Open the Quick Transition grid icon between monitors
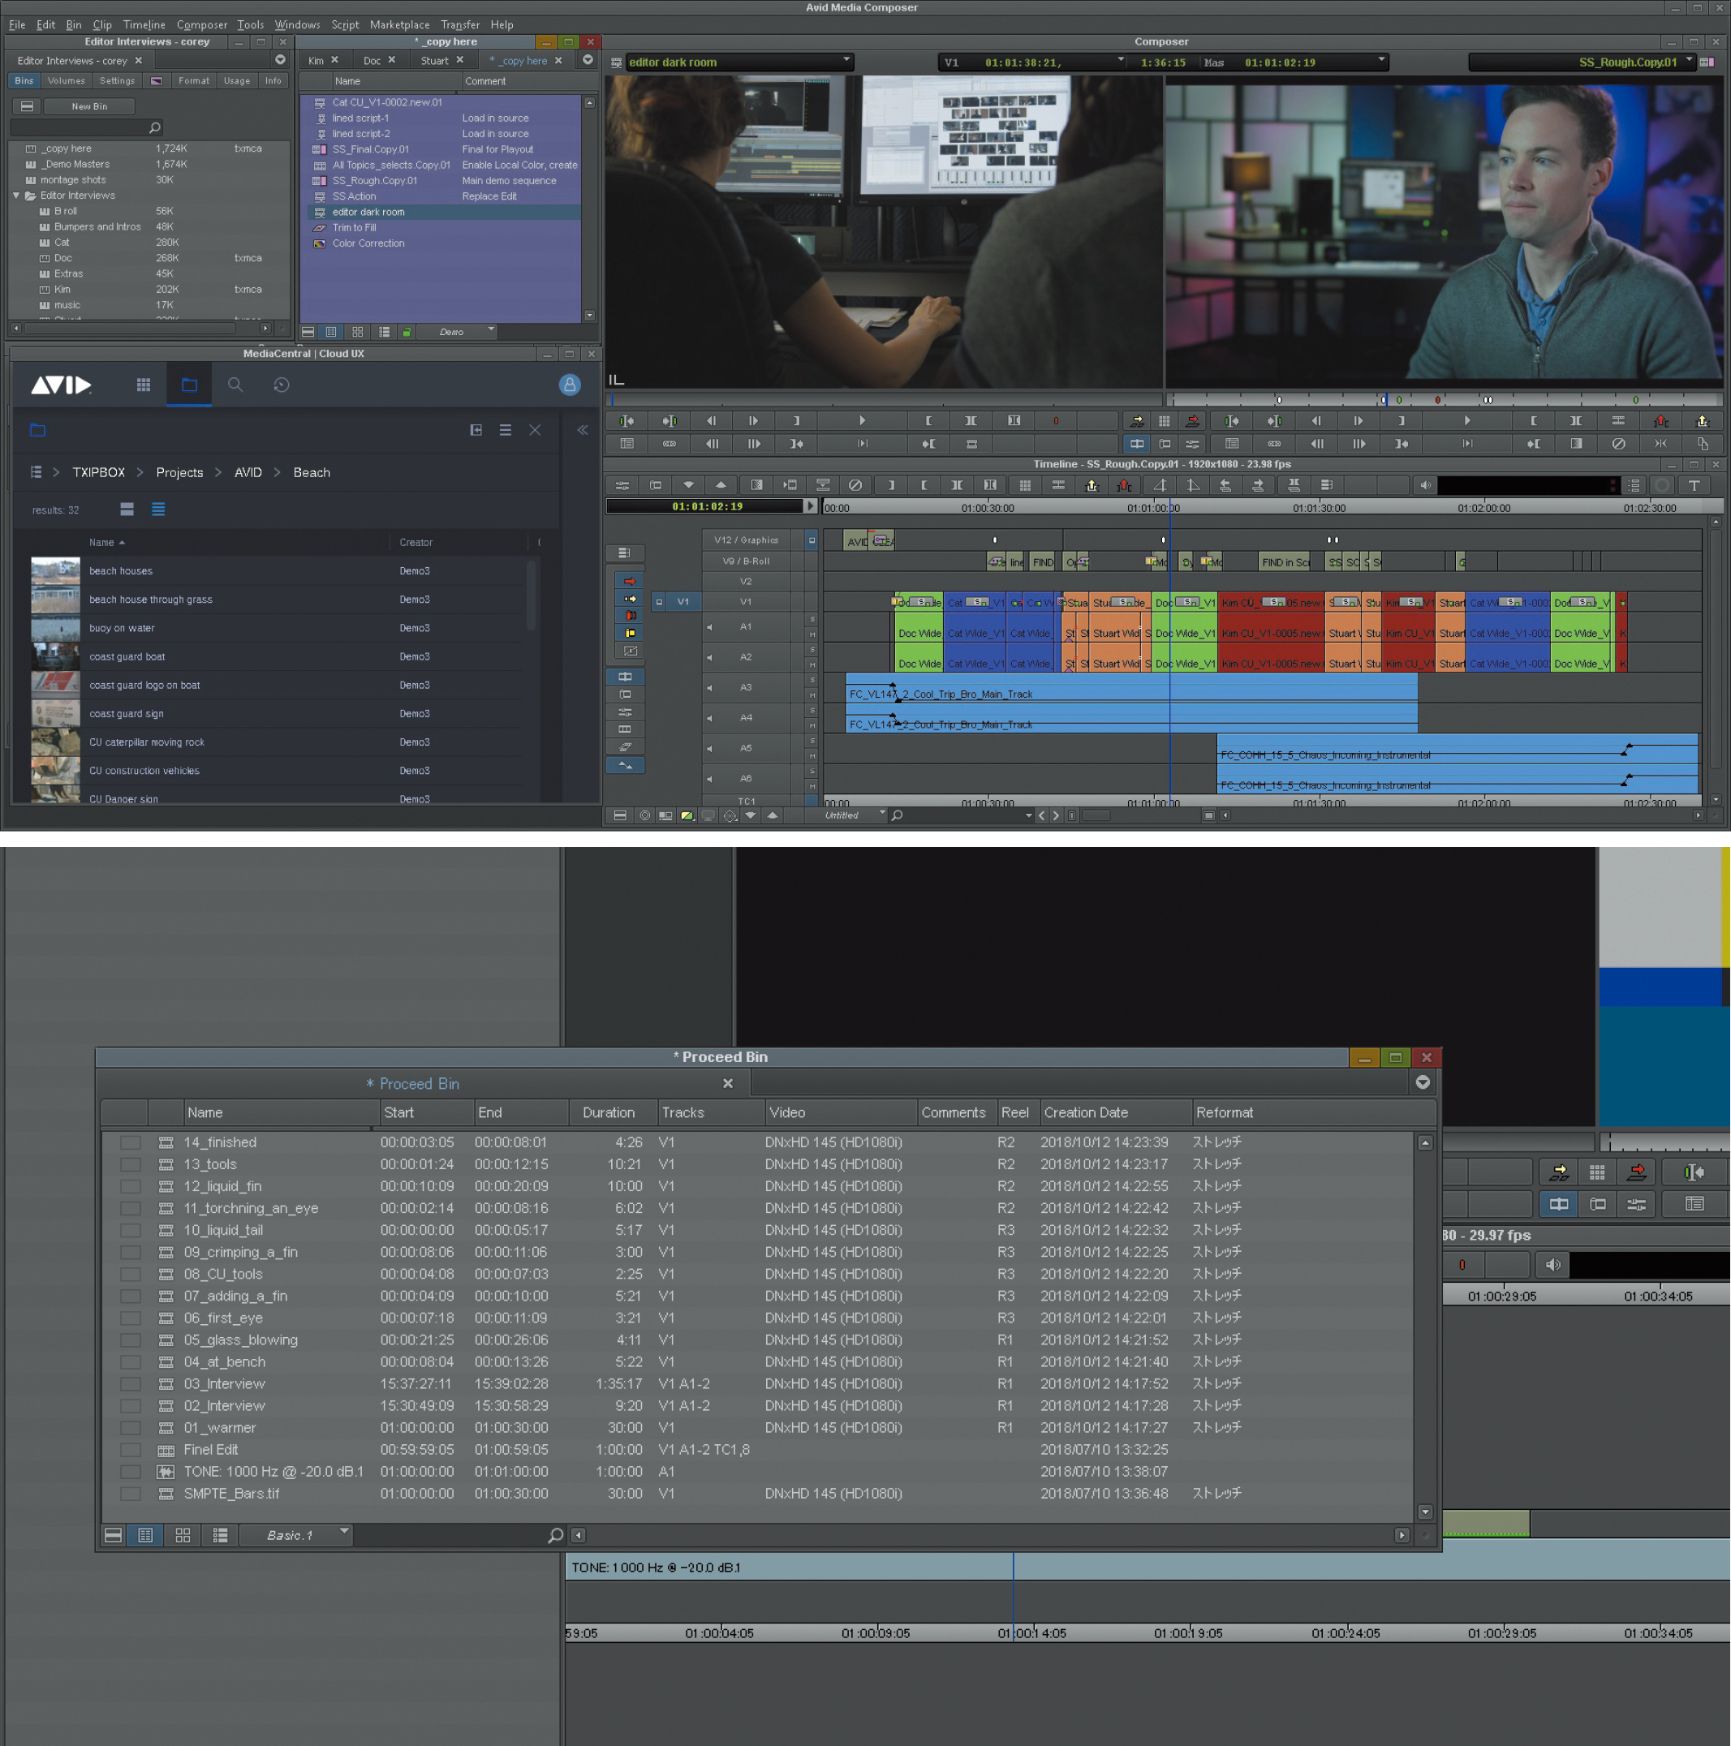This screenshot has height=1746, width=1731. (1165, 421)
